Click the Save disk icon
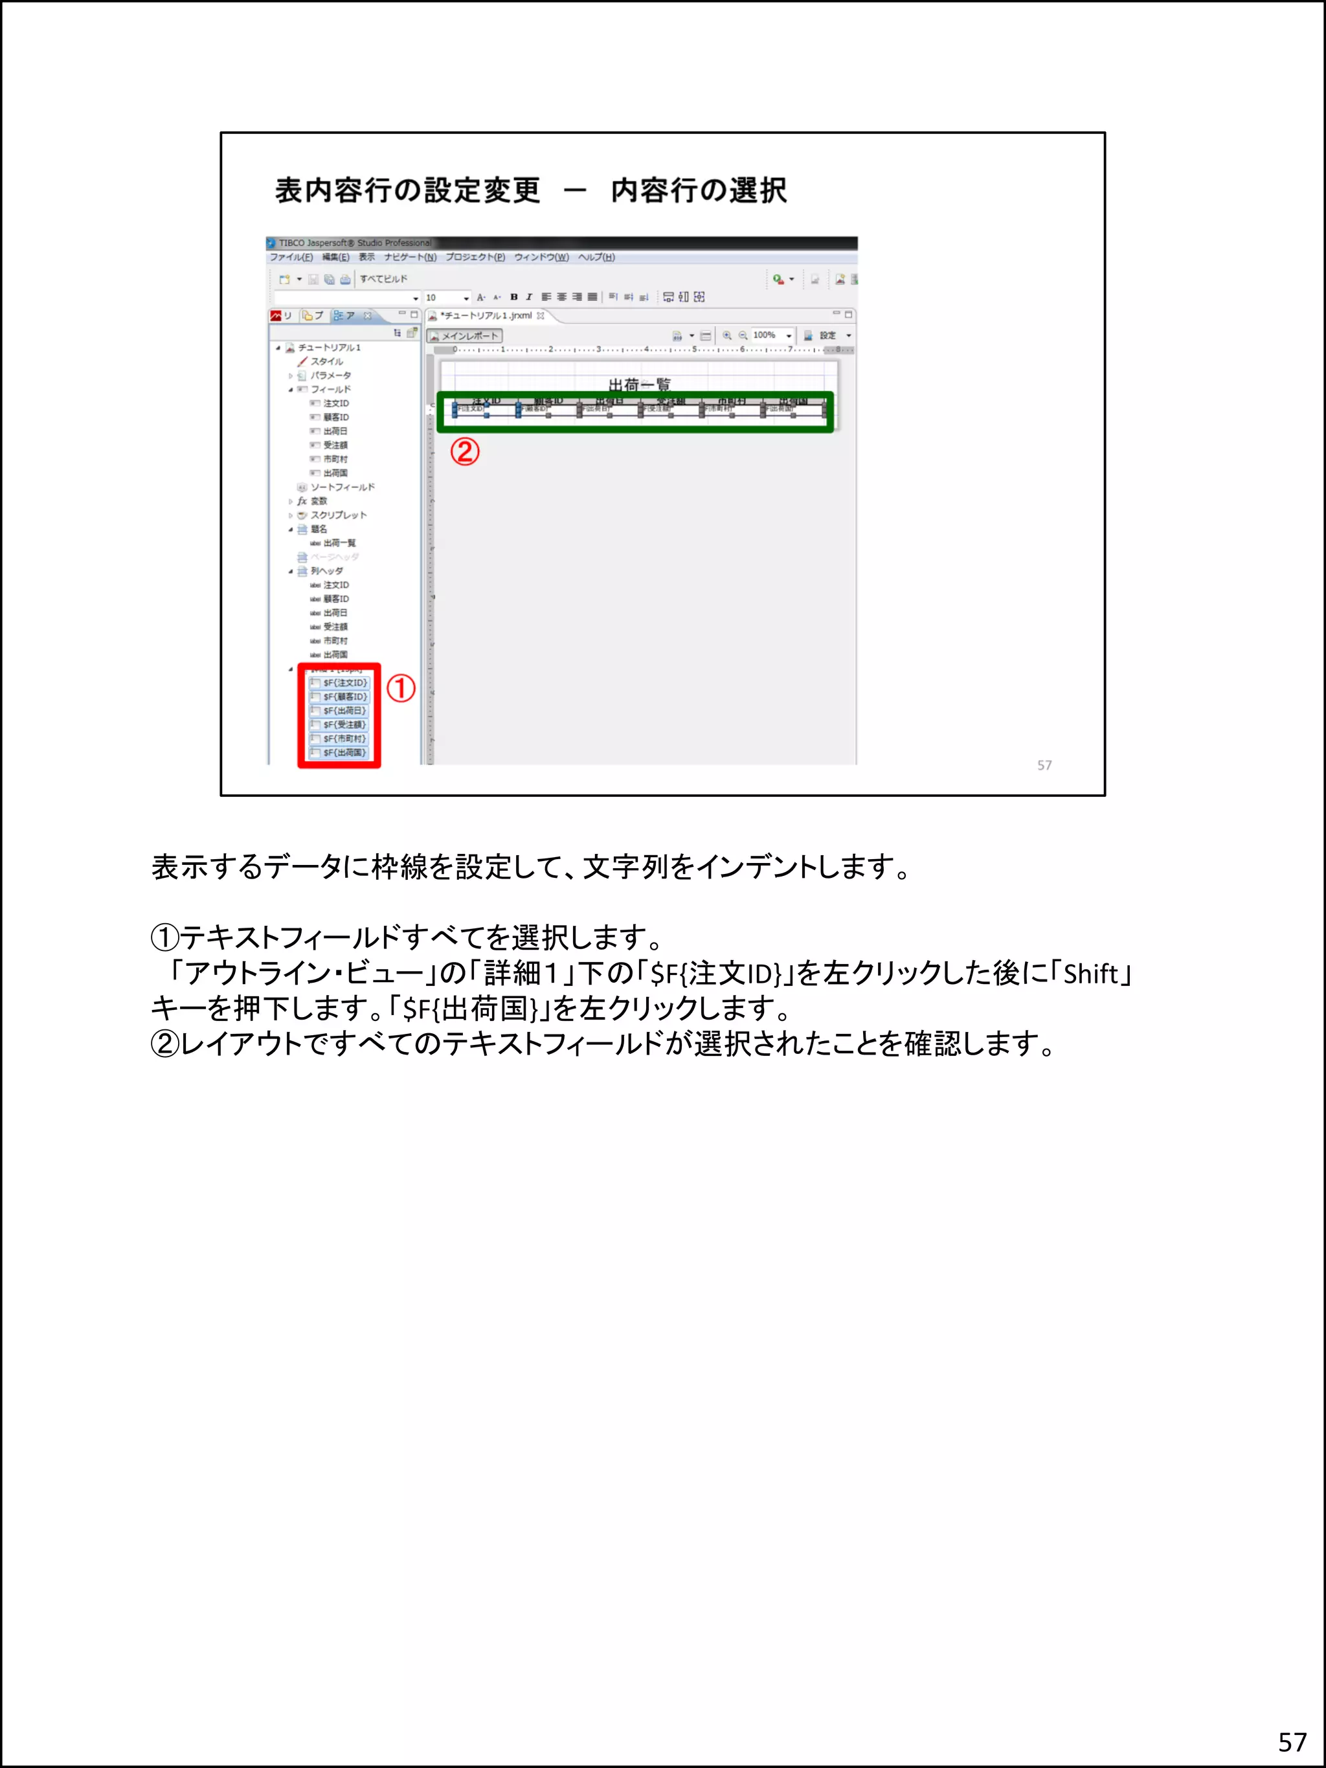Screen dimensions: 1326x1768 tap(313, 280)
